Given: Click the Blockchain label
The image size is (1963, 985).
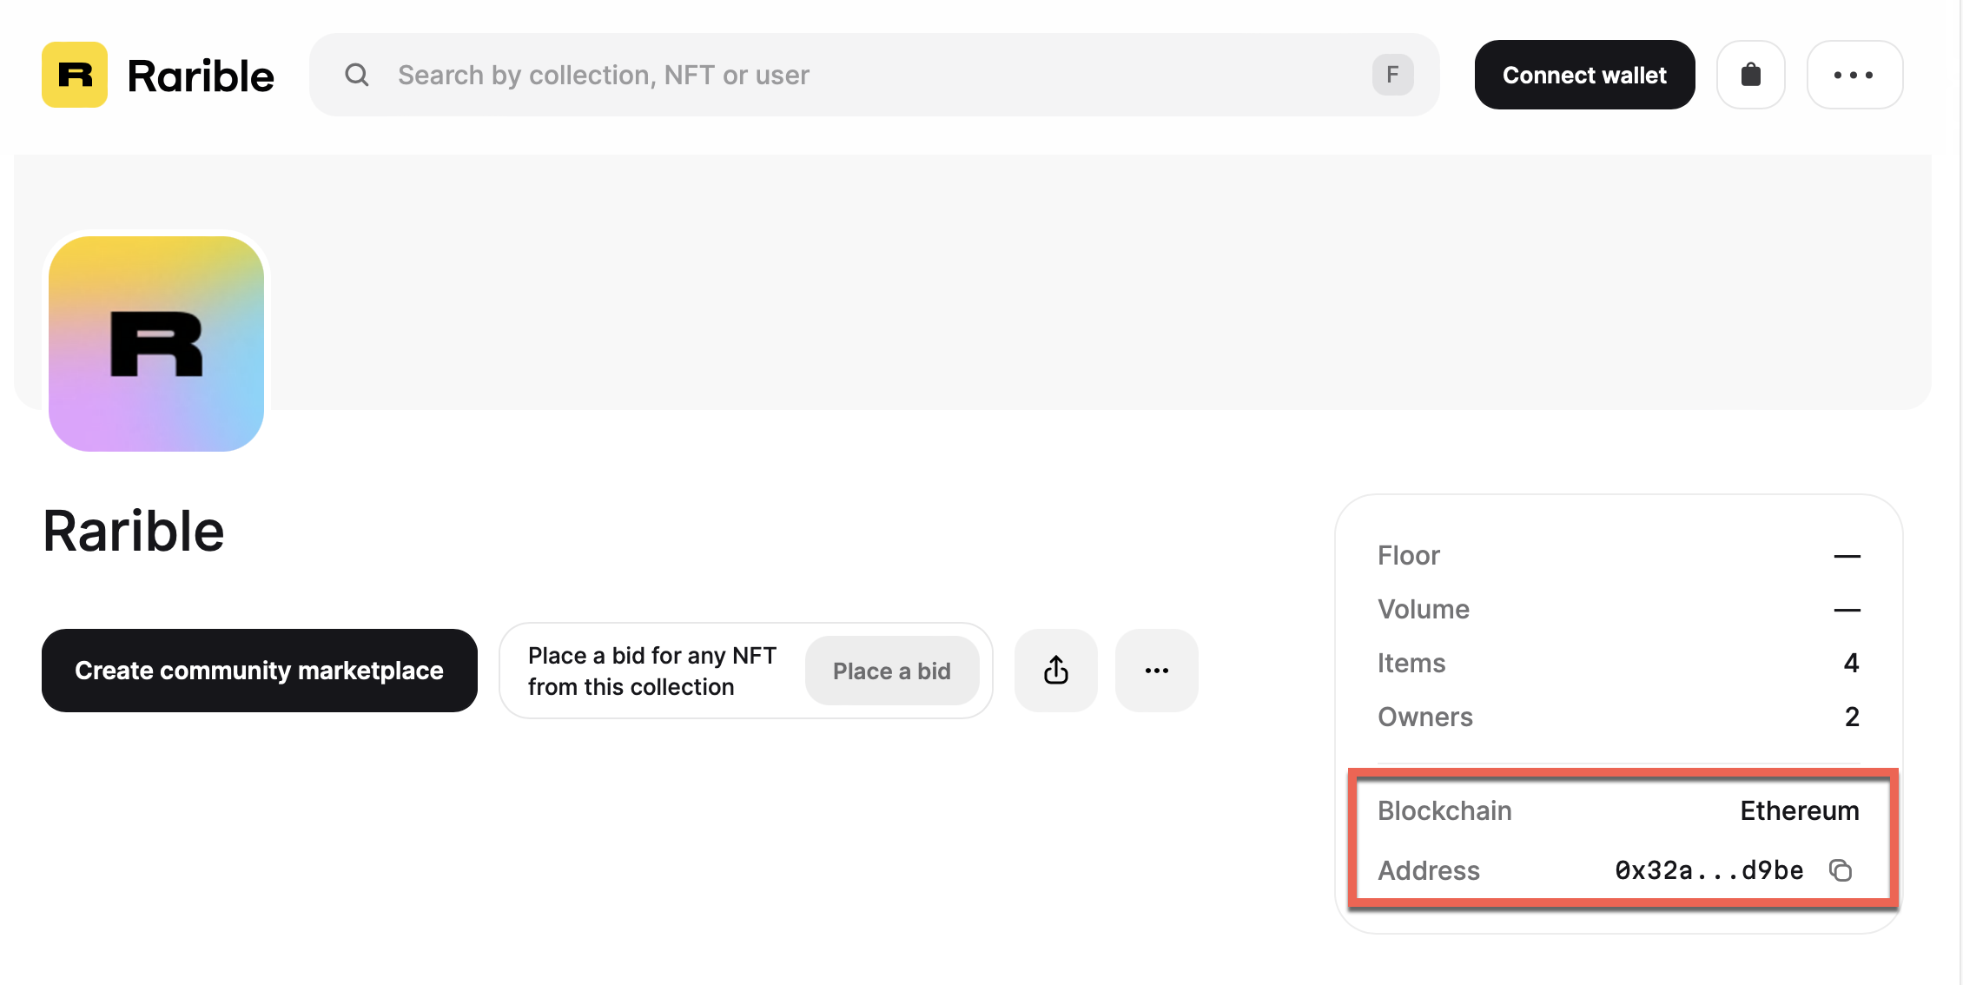Looking at the screenshot, I should (1444, 810).
